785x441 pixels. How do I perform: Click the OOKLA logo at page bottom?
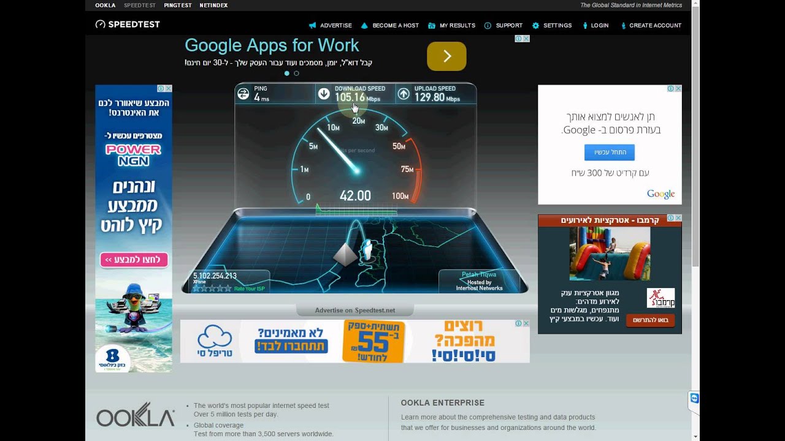click(136, 415)
